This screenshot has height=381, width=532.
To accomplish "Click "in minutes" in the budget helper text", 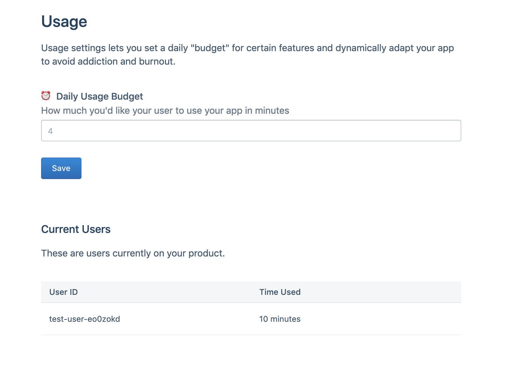I will [267, 111].
